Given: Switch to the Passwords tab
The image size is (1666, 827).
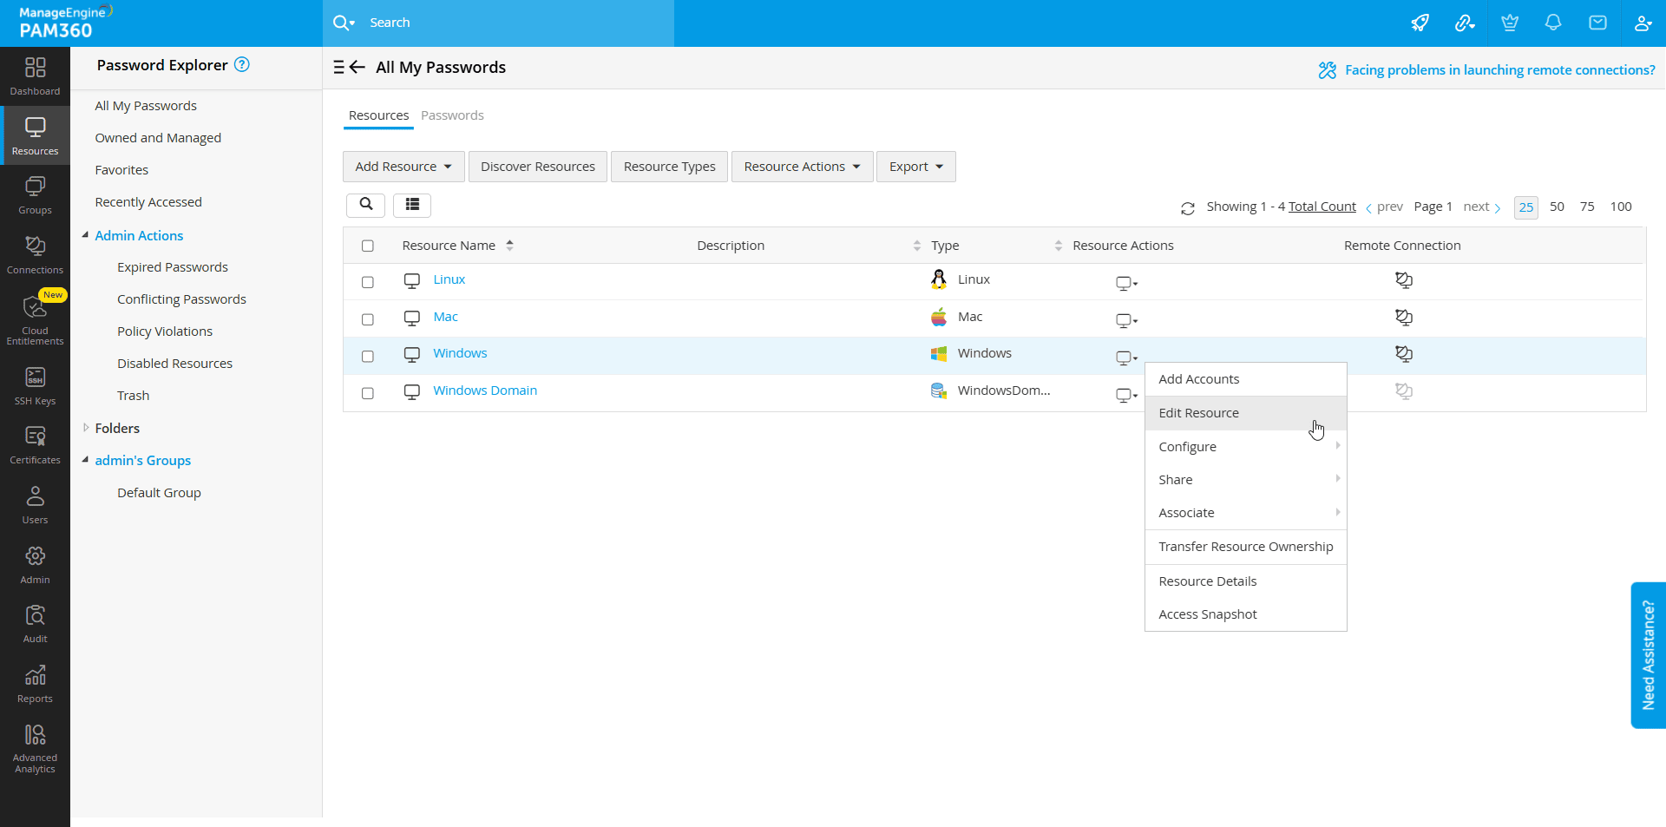Looking at the screenshot, I should coord(452,115).
